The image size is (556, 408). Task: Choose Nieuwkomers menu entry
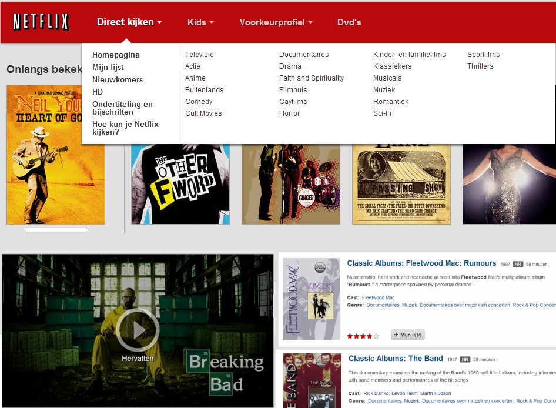coord(118,79)
